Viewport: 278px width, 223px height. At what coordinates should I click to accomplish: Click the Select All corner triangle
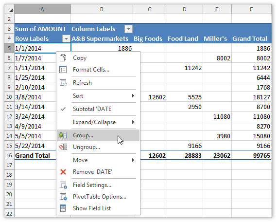(x=11, y=10)
